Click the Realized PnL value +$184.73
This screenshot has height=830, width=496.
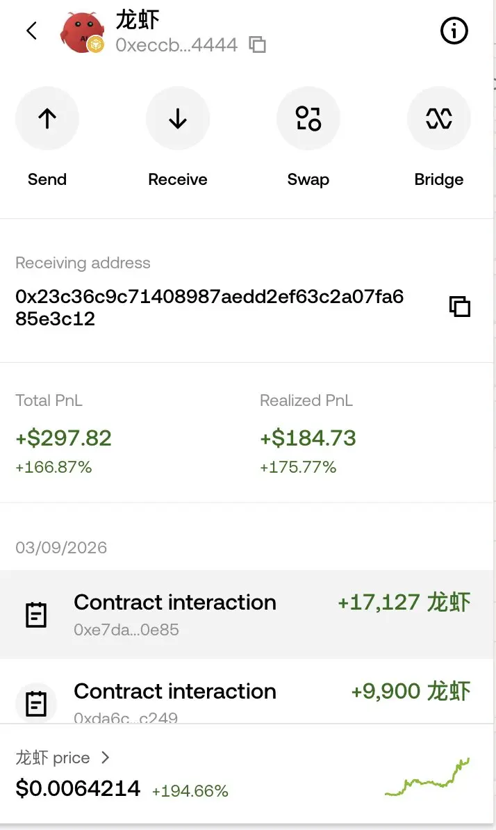[308, 439]
